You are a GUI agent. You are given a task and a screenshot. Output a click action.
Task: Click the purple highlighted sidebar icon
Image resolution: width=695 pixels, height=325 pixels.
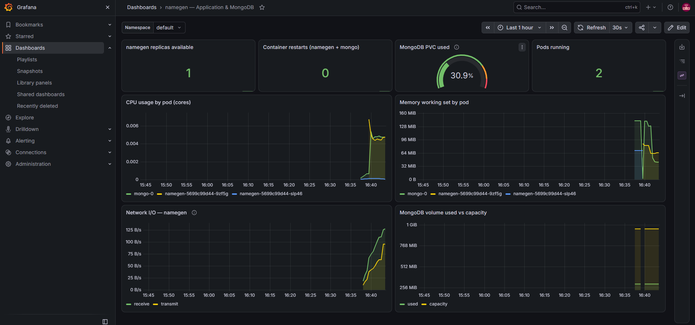[682, 75]
